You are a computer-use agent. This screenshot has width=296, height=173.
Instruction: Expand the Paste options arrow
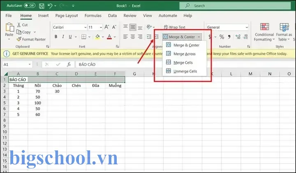click(x=9, y=39)
